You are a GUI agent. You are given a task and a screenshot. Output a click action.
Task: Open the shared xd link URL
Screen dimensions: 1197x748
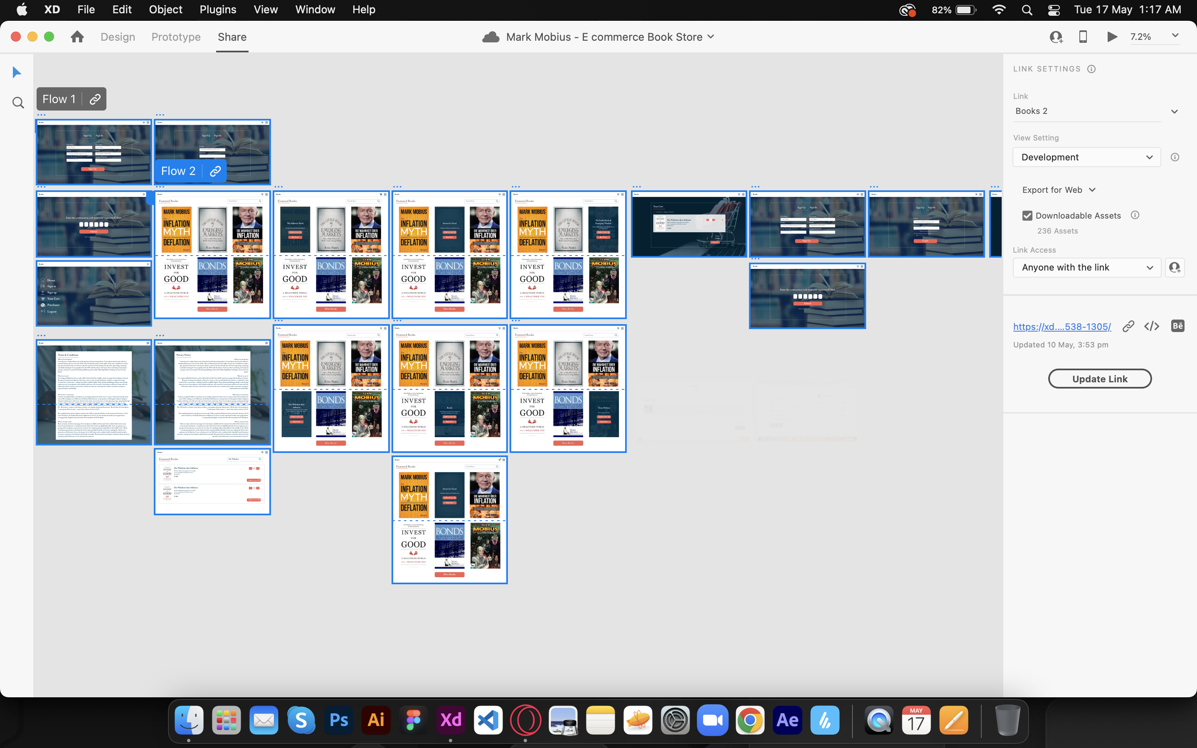[1062, 327]
